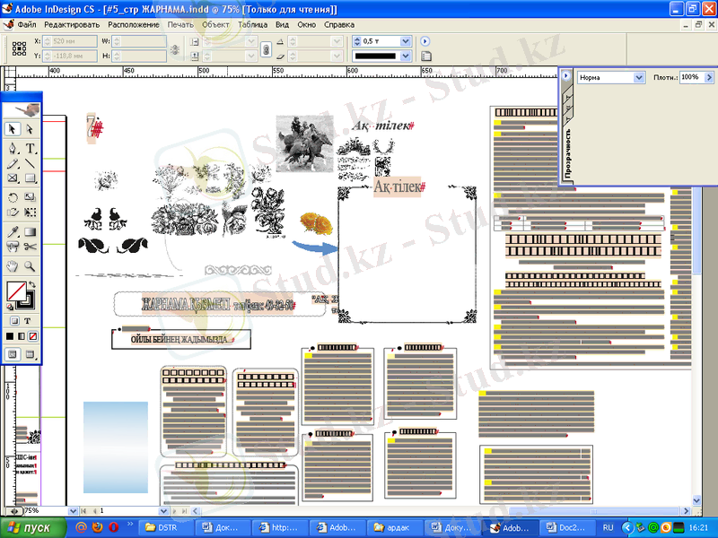Open the Таблица menu

pos(253,24)
